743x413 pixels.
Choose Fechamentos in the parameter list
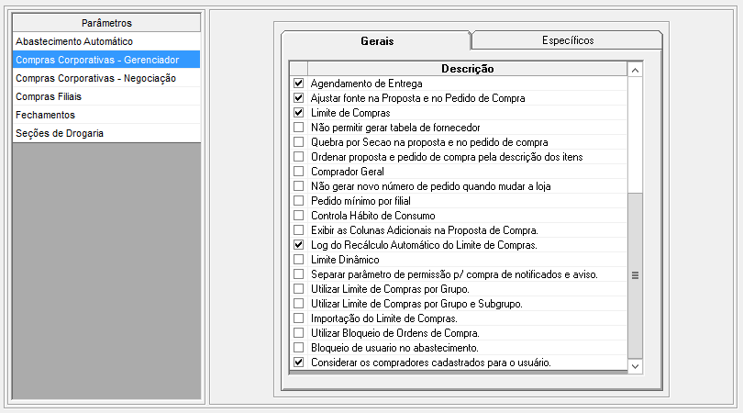pyautogui.click(x=106, y=116)
